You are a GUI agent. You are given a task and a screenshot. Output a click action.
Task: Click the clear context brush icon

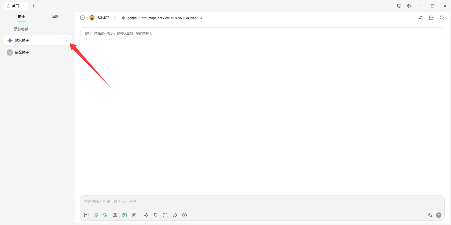pyautogui.click(x=156, y=215)
